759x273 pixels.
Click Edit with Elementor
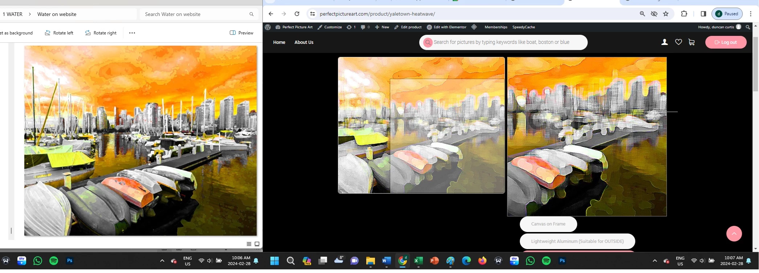(446, 27)
